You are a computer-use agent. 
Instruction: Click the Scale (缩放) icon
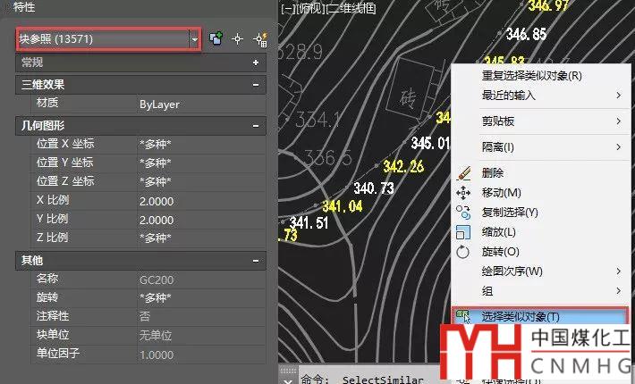pyautogui.click(x=463, y=232)
